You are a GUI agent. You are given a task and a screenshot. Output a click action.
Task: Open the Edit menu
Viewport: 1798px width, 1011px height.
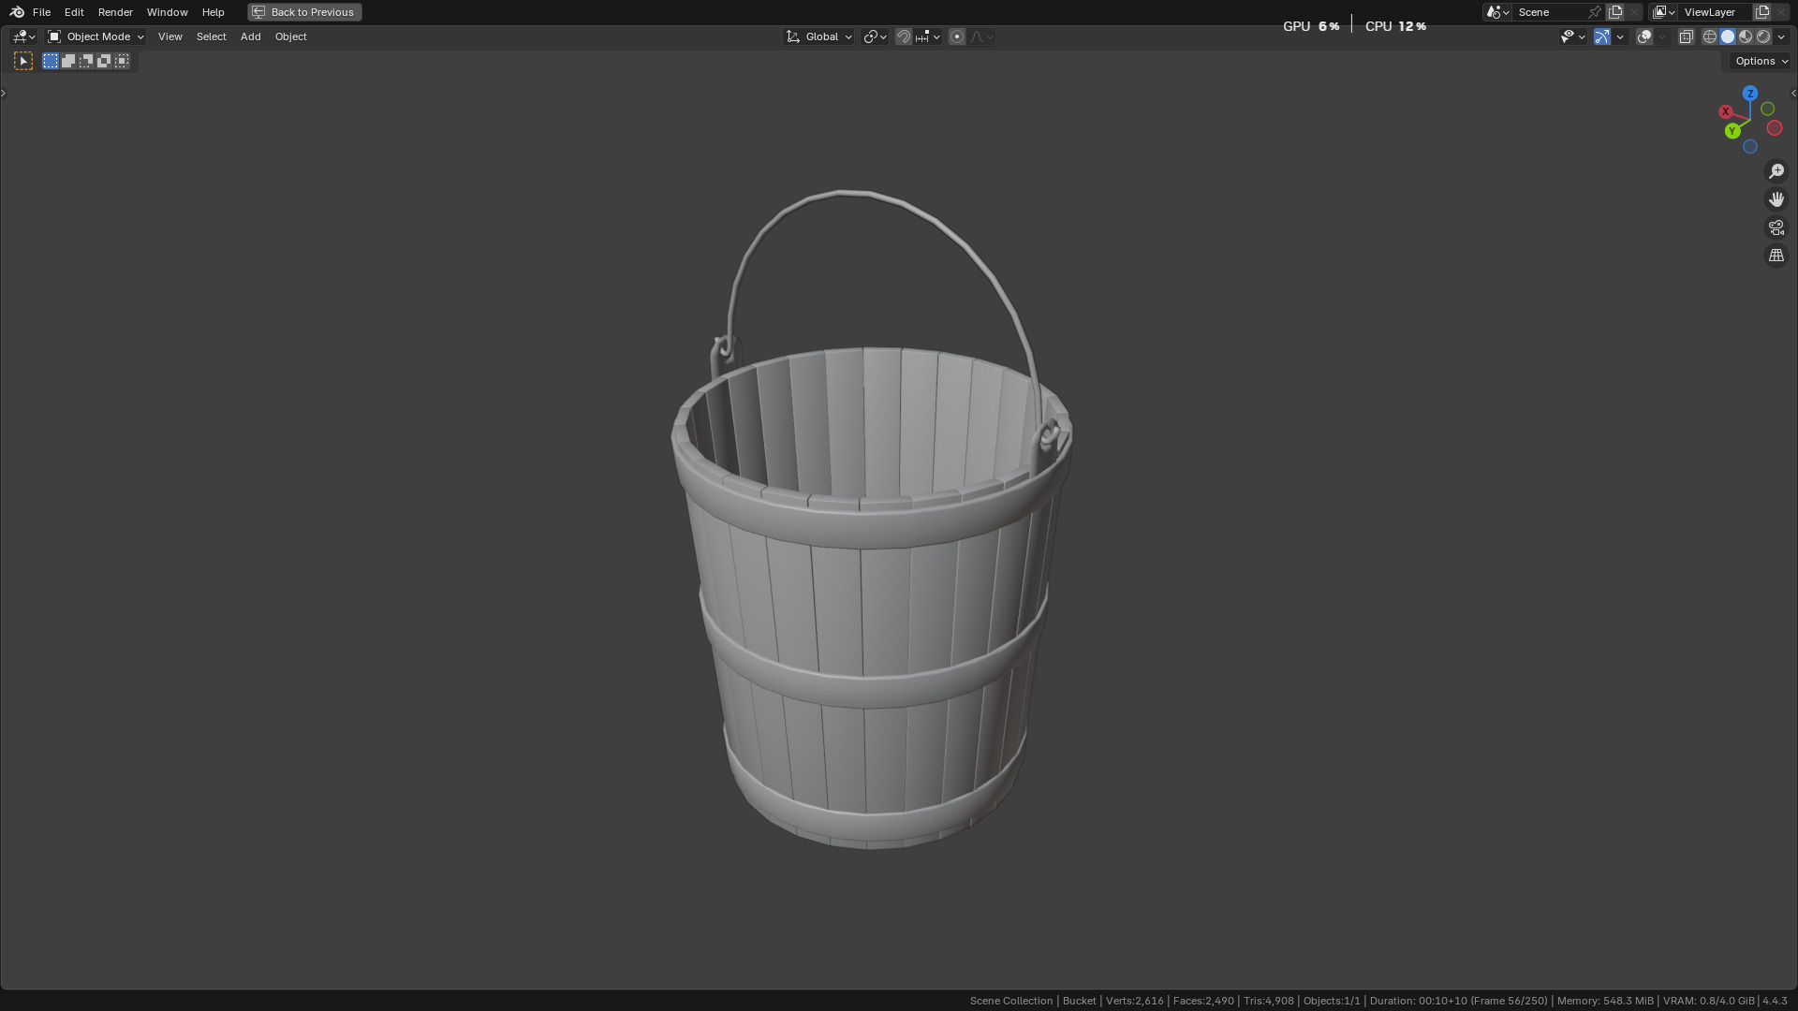click(x=74, y=12)
